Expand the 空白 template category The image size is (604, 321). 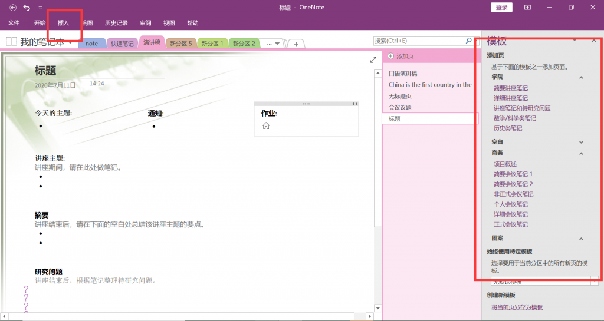(581, 142)
